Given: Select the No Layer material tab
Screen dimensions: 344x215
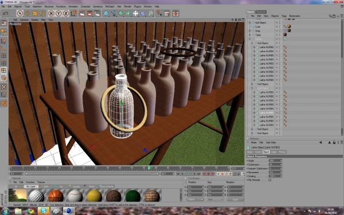Looking at the screenshot, I should pos(31,186).
